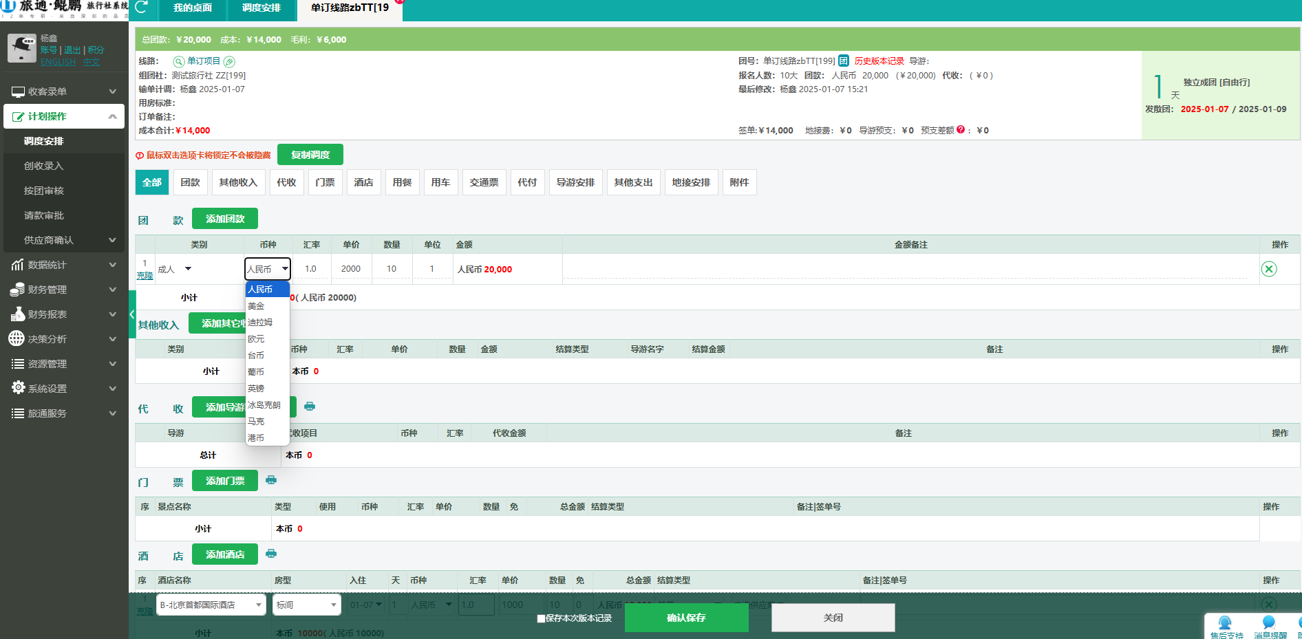Select the 全部 filter tab
Image resolution: width=1302 pixels, height=639 pixels.
click(152, 182)
